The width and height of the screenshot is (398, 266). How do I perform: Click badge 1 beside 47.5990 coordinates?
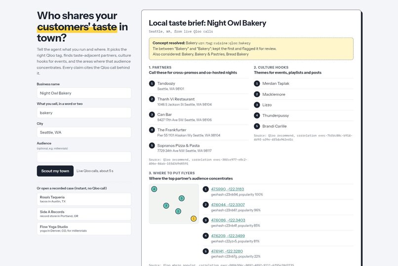tap(205, 189)
